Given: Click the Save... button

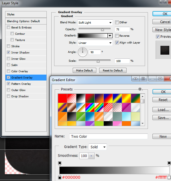Looking at the screenshot, I should pos(162,118).
